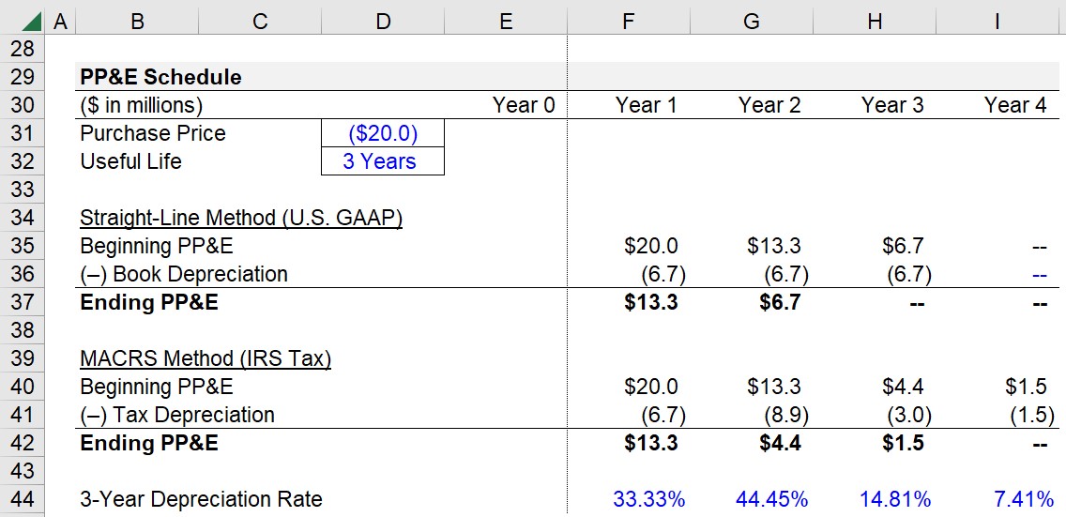Select MACRS Method (IRS Tax) heading
This screenshot has width=1066, height=517.
pyautogui.click(x=206, y=358)
